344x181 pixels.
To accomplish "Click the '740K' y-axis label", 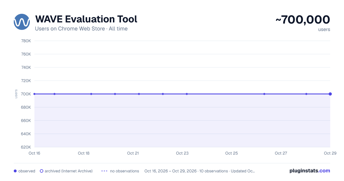I will click(26, 68).
